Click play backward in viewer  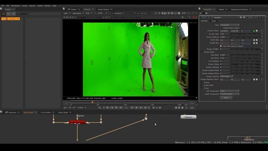point(121,108)
